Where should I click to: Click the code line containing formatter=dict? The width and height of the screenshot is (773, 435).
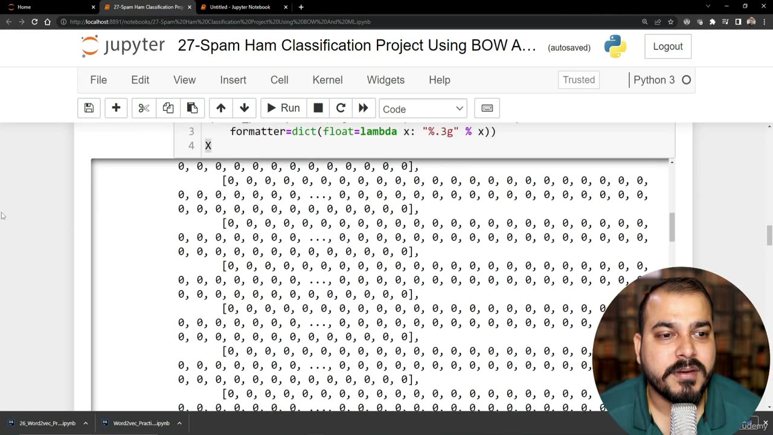[x=362, y=131]
